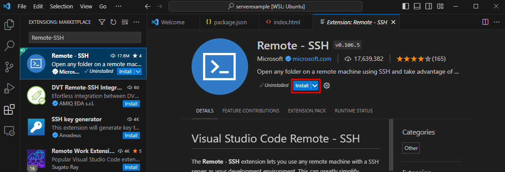Select the RUNTIME STATUS tab
This screenshot has width=505, height=172.
(x=354, y=111)
